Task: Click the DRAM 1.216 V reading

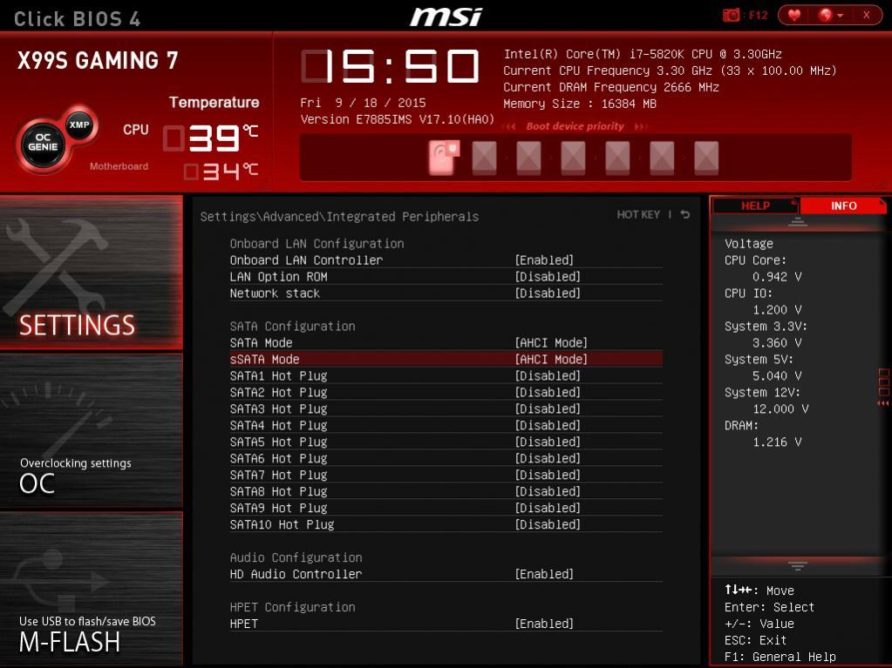Action: coord(777,442)
